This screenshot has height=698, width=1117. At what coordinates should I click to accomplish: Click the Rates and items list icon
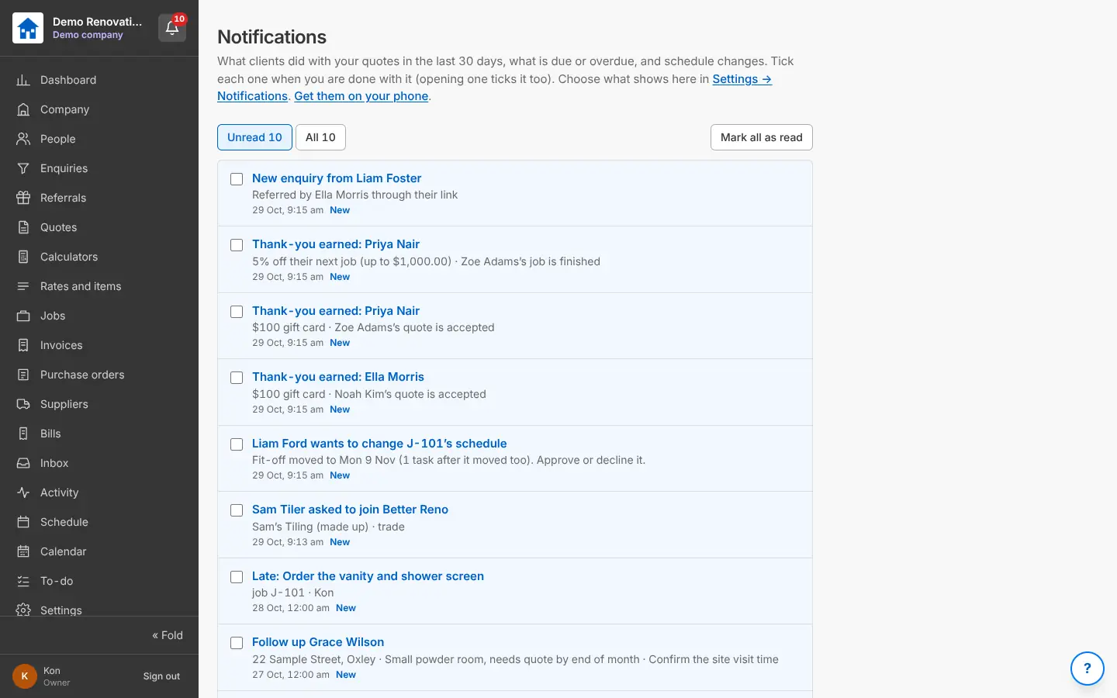coord(23,286)
